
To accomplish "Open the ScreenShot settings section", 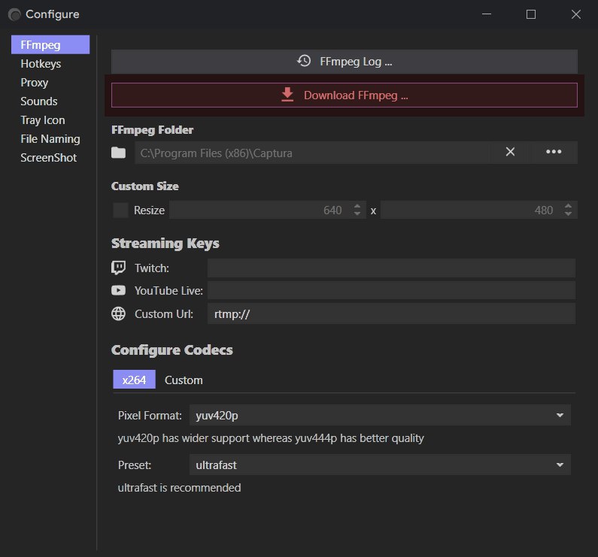I will [x=48, y=157].
